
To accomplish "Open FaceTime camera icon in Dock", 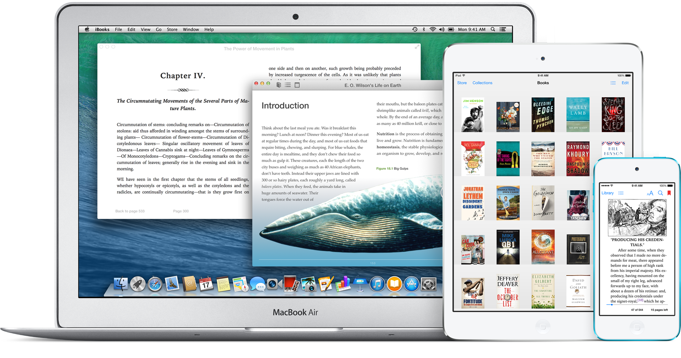I will point(274,284).
